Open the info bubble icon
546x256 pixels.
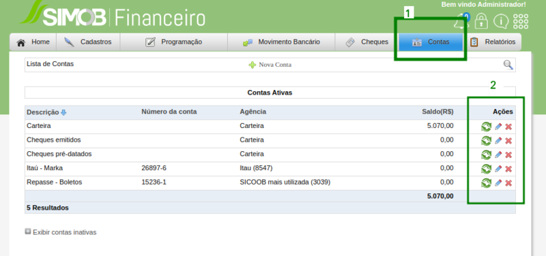click(501, 21)
